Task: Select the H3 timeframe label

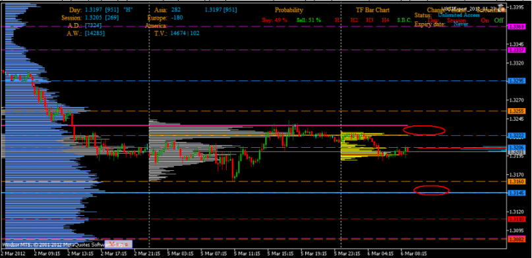Action: point(370,20)
